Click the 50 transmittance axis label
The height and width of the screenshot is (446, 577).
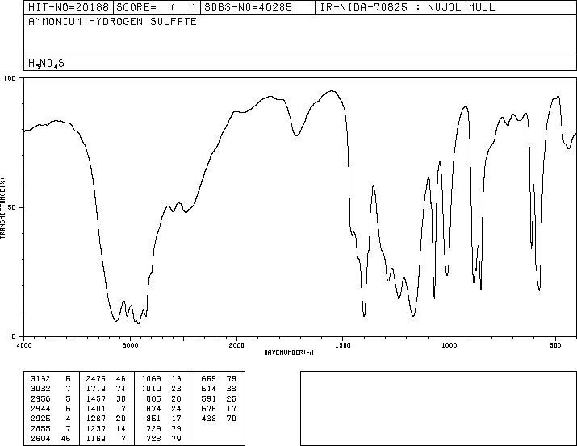12,207
